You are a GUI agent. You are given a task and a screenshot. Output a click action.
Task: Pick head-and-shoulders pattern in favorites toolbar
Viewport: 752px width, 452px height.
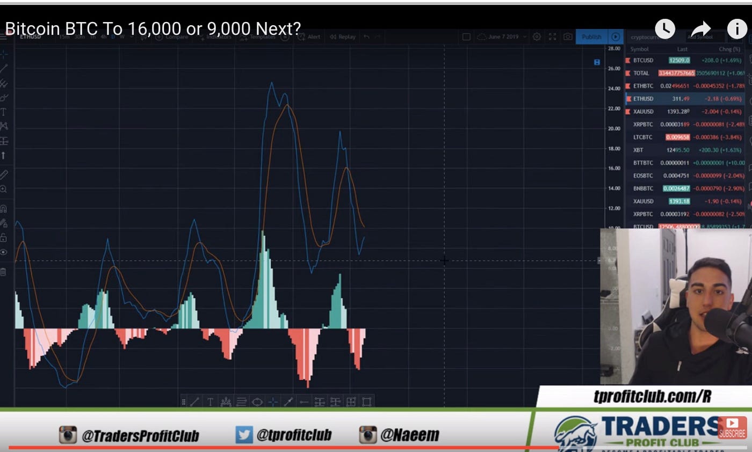click(x=226, y=402)
